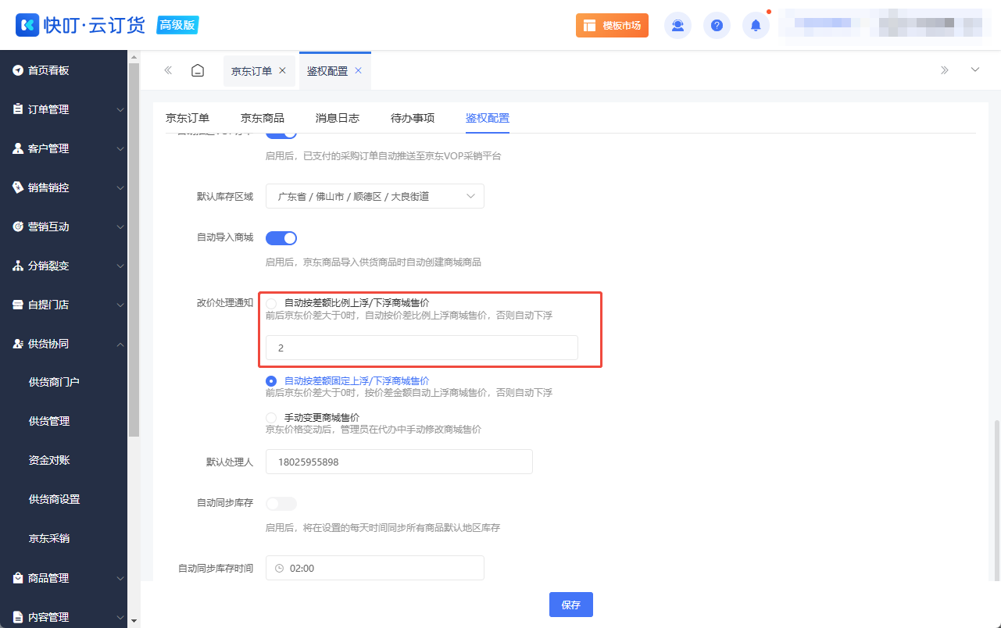Viewport: 1001px width, 628px height.
Task: Click the main content vertical scrollbar
Action: [996, 500]
